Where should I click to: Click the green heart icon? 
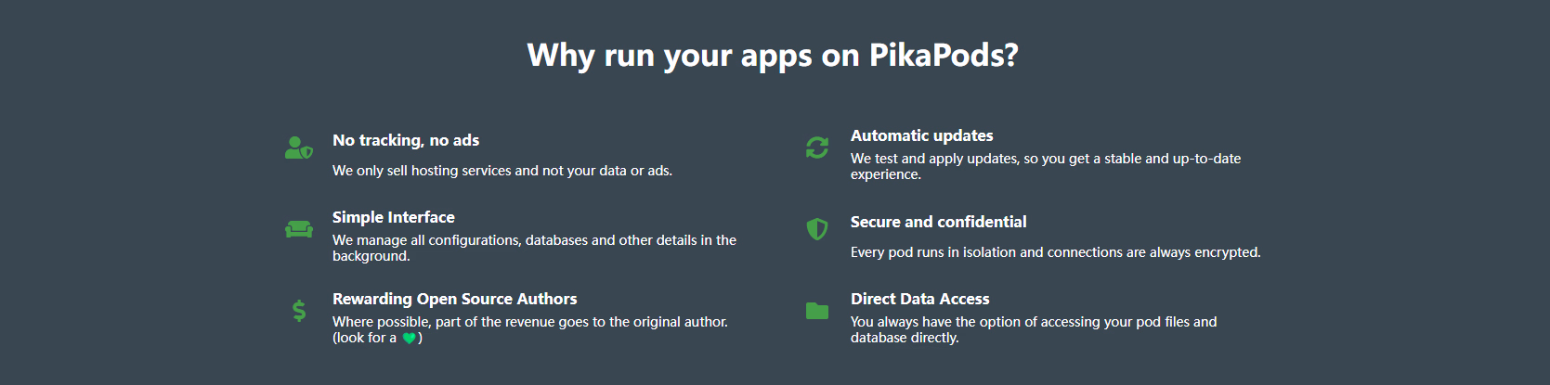click(x=409, y=339)
